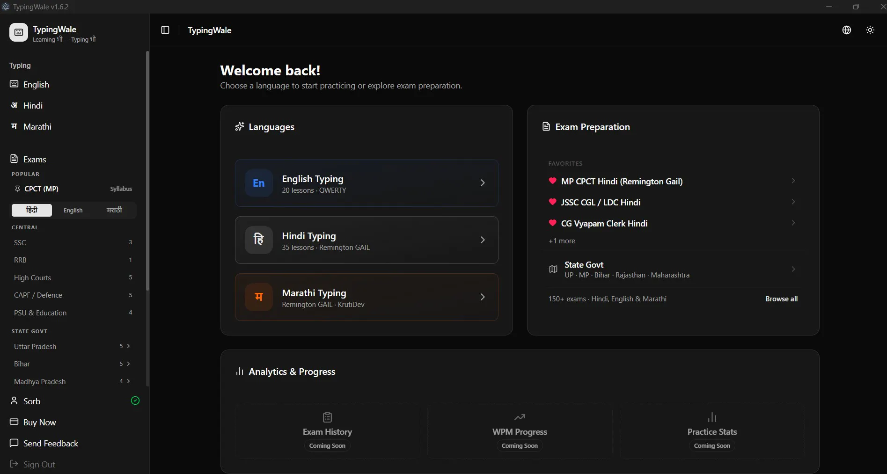Click the Marathi Typing card icon
887x474 pixels.
[259, 297]
